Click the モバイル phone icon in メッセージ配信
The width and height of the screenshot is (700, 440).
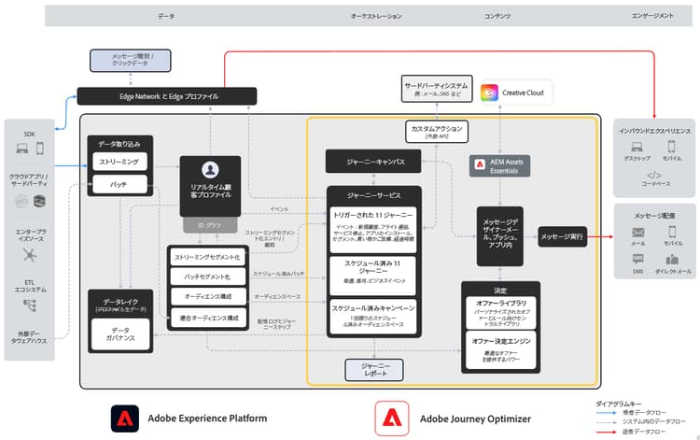click(x=672, y=232)
